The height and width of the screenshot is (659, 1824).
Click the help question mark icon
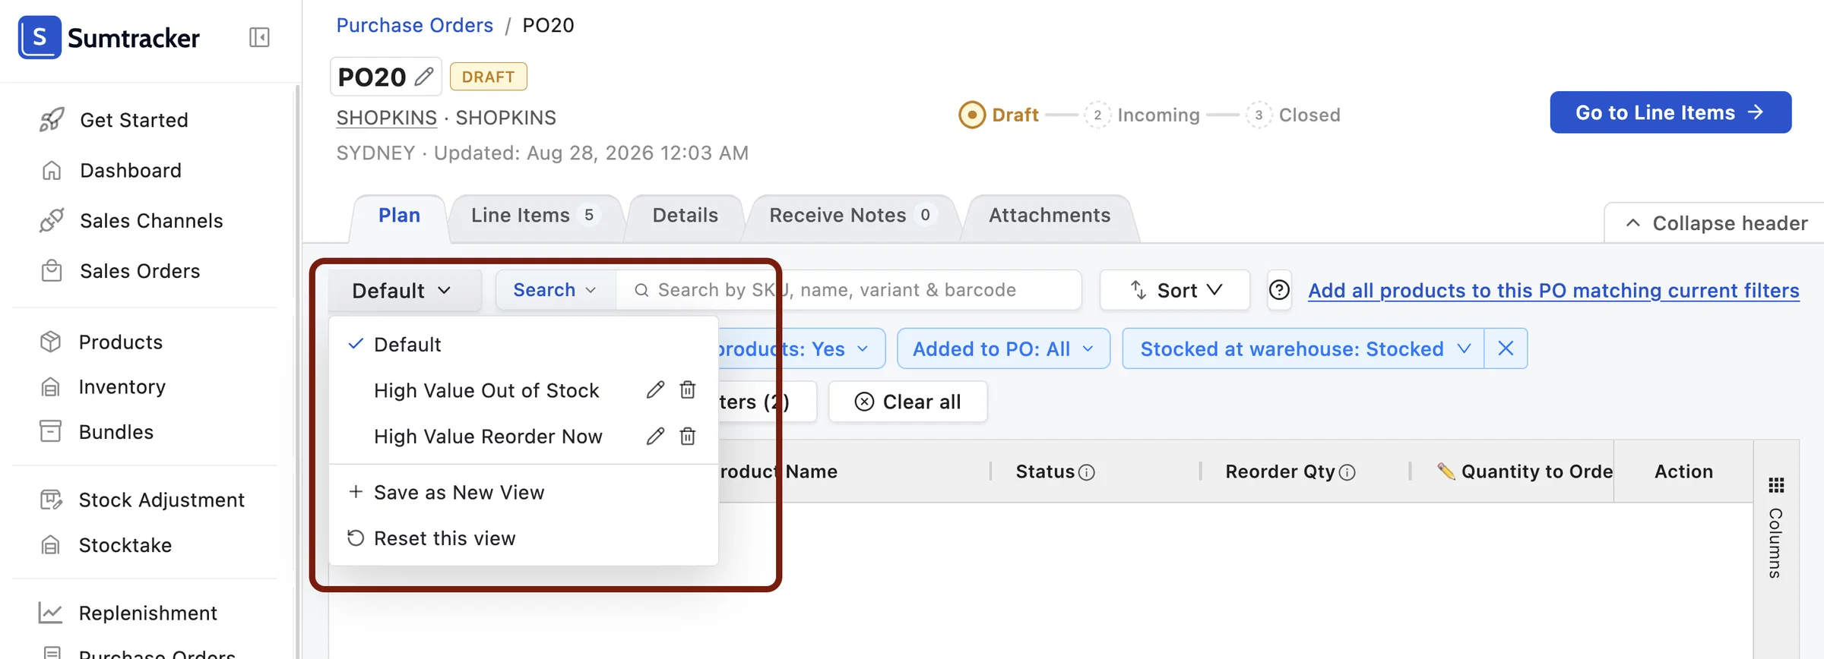[x=1280, y=290]
